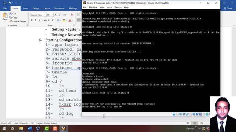The height and width of the screenshot is (132, 236).
Task: Switch to Web Layout view
Action: coord(202,123)
